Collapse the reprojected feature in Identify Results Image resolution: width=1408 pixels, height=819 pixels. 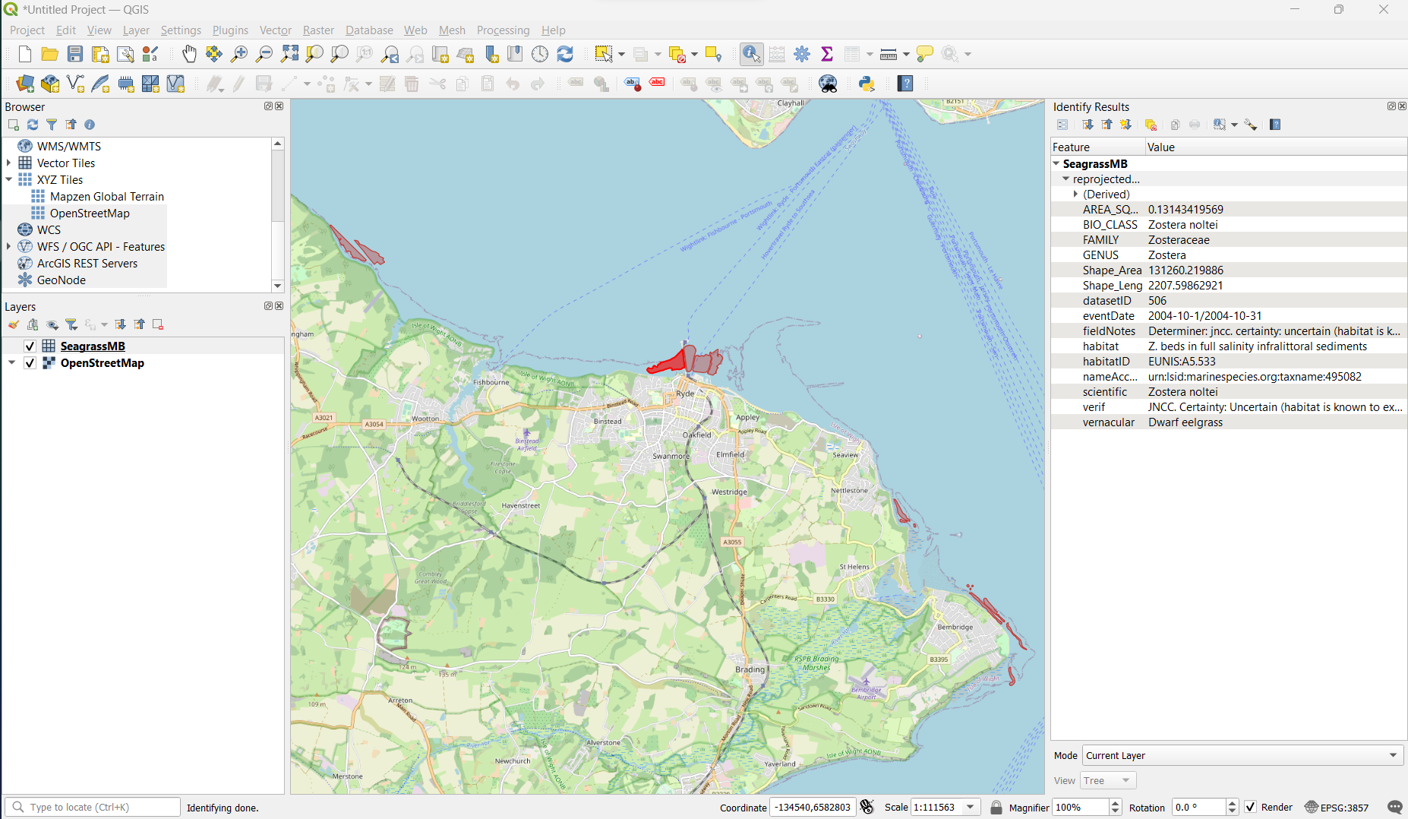(1065, 179)
